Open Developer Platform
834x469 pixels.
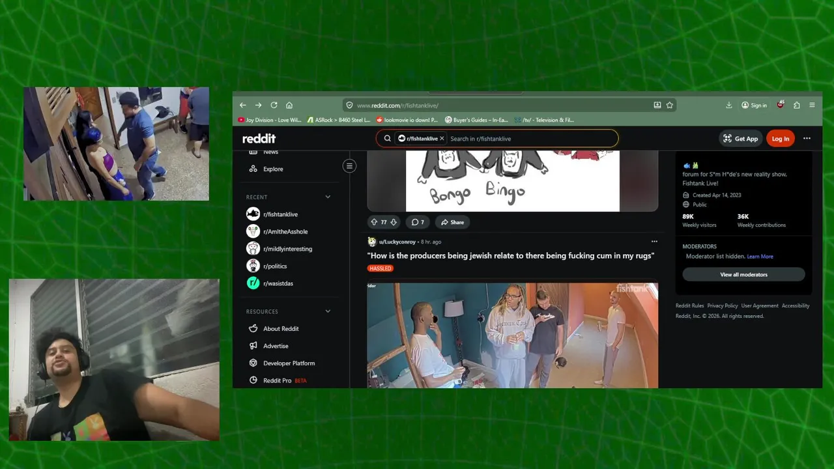[289, 363]
